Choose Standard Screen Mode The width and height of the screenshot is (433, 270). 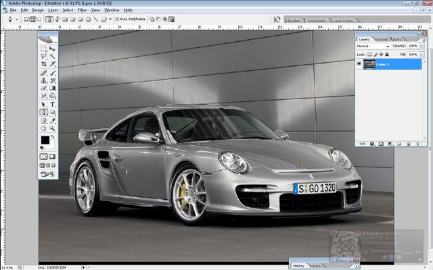click(x=42, y=165)
